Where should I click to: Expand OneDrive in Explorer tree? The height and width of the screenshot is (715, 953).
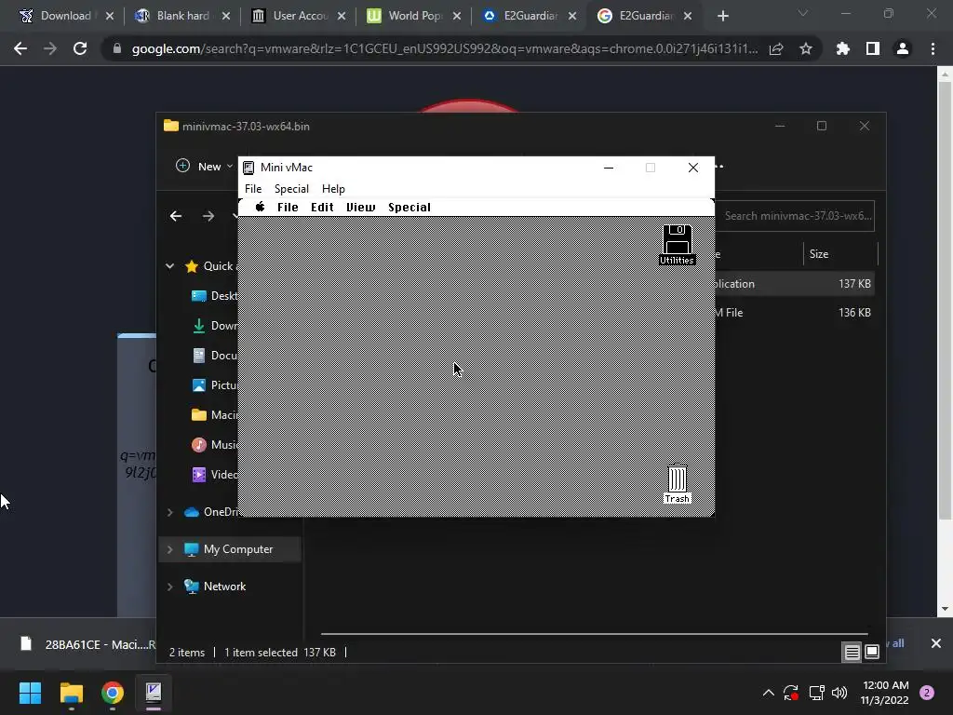pos(170,512)
